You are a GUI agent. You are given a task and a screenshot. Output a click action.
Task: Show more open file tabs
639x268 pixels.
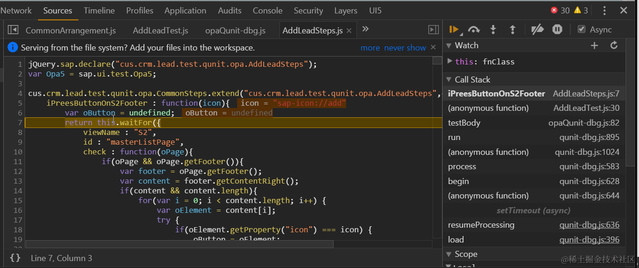[365, 29]
